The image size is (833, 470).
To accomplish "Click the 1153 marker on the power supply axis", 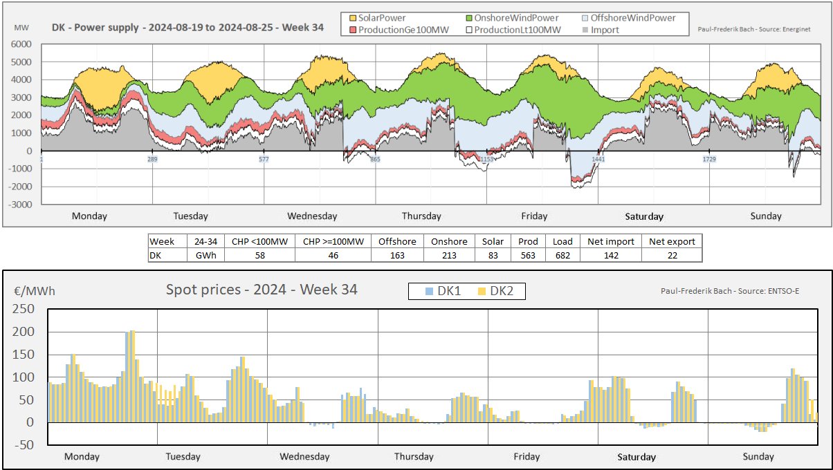I will (x=487, y=160).
